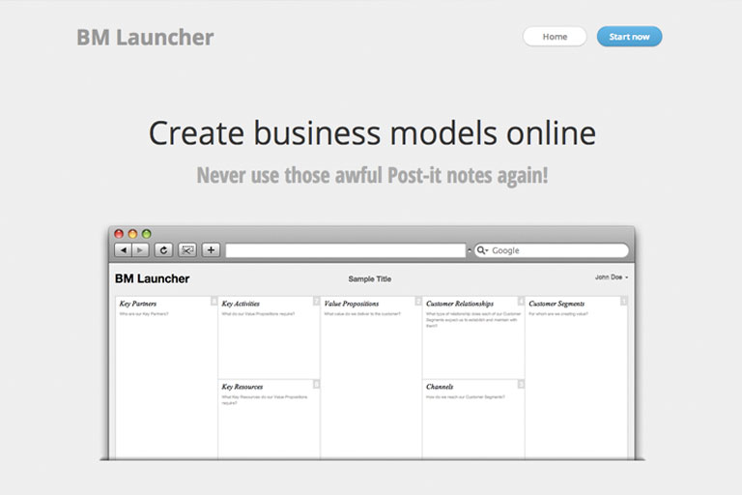
Task: Click the BM Launcher site logo
Action: coord(145,38)
